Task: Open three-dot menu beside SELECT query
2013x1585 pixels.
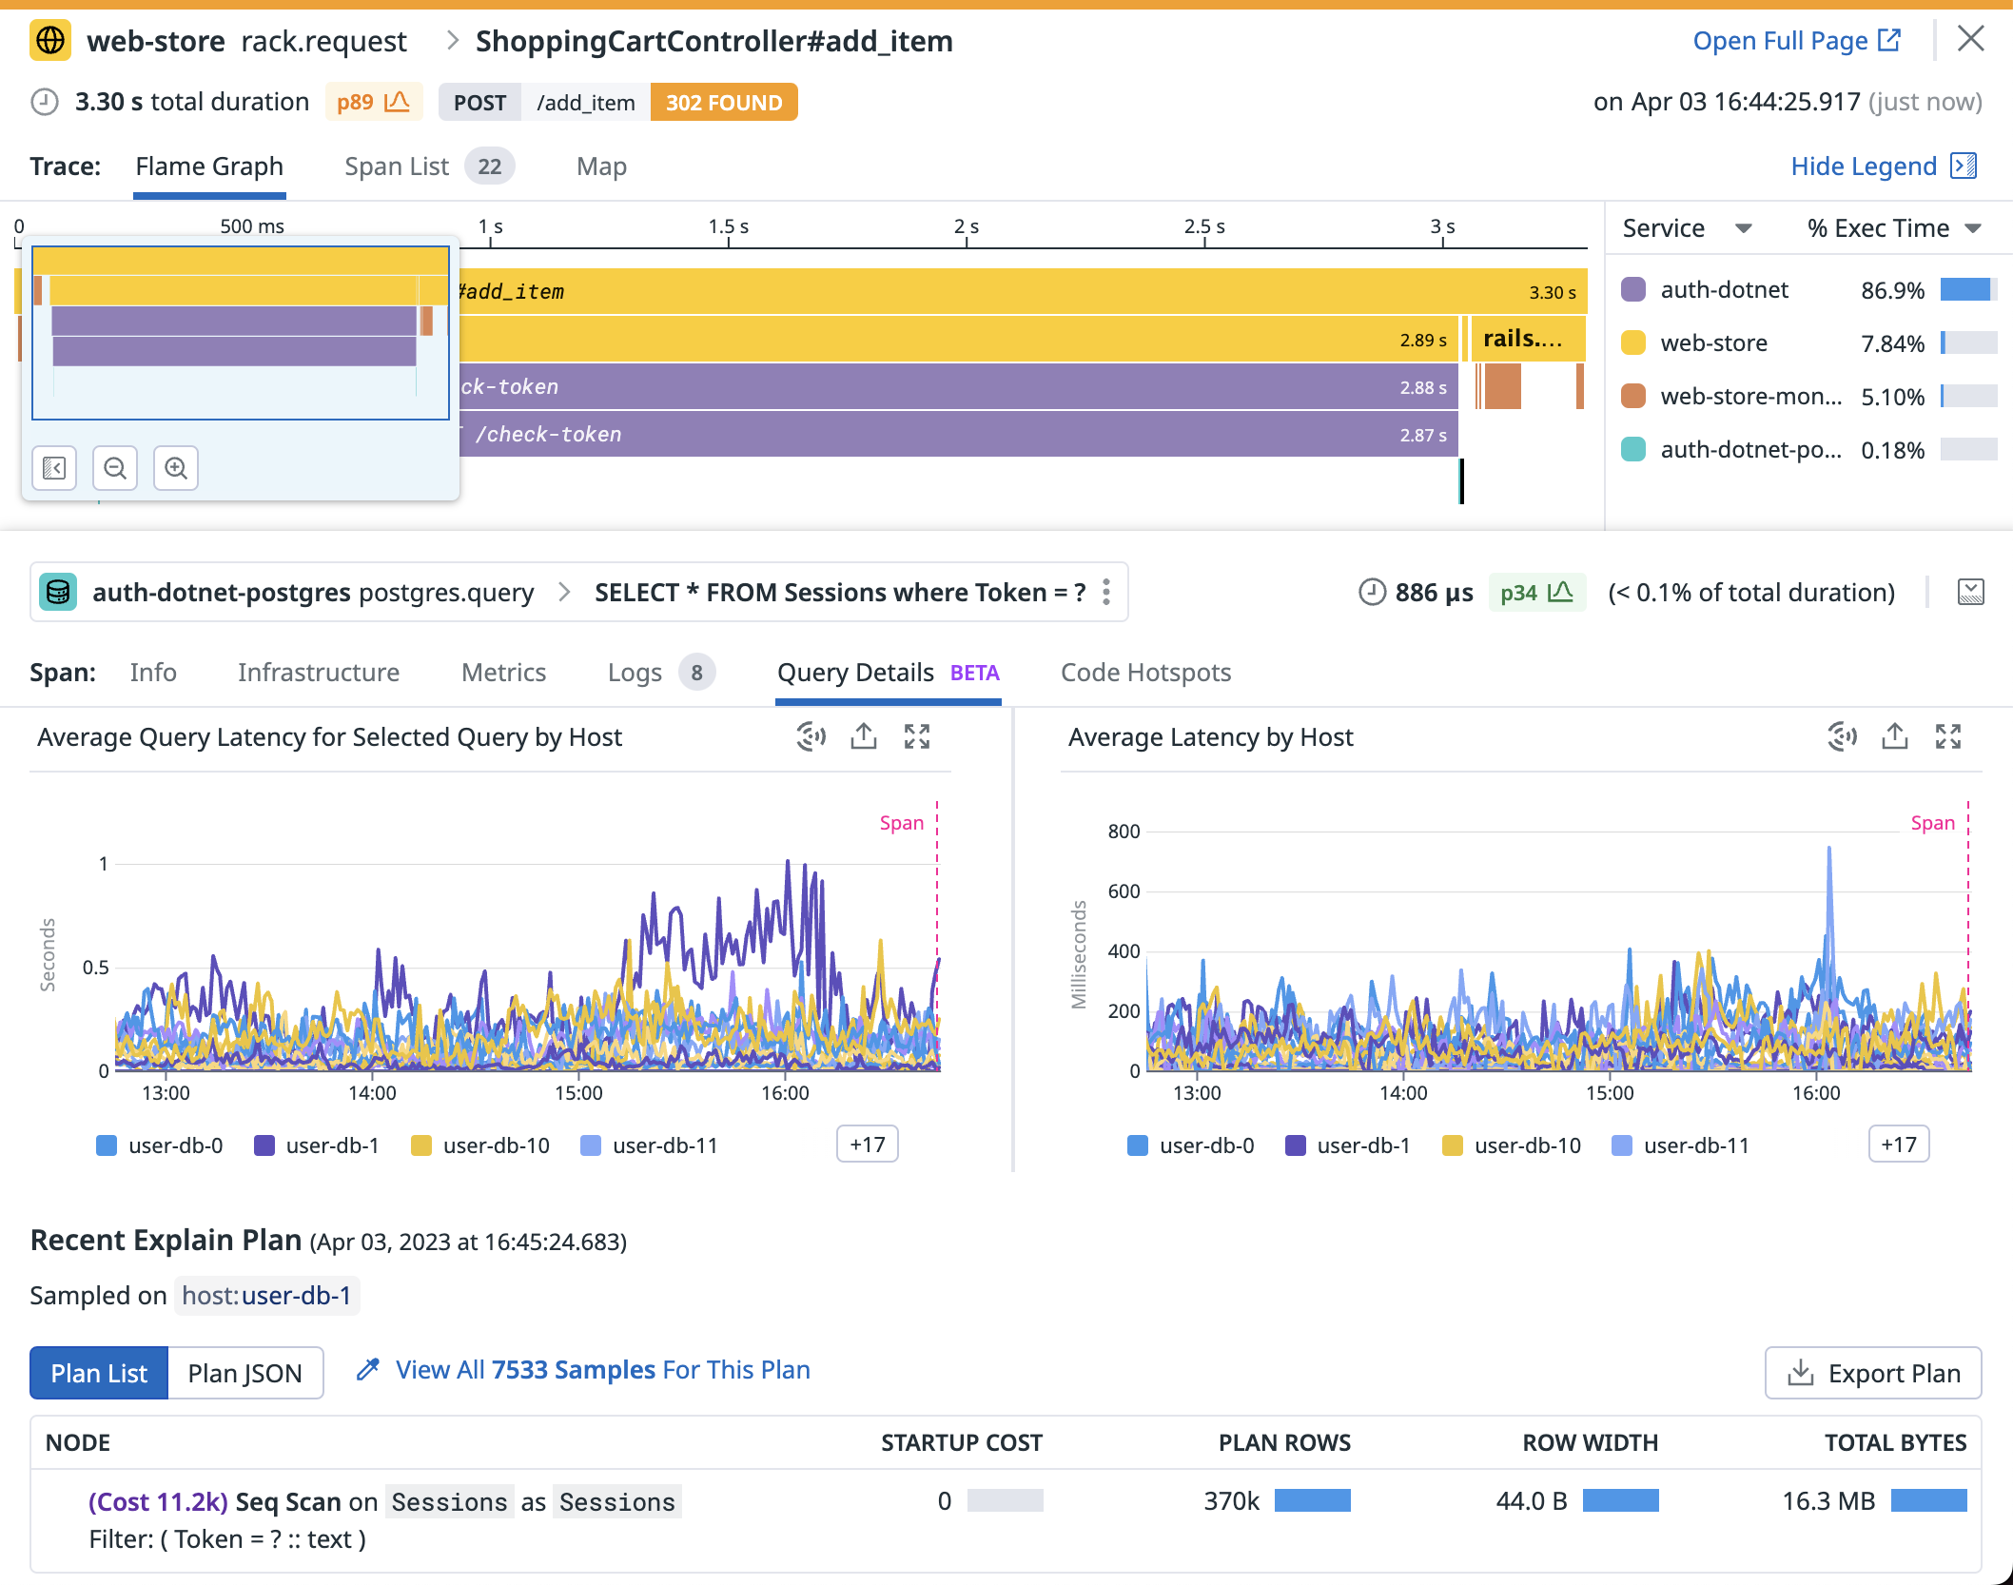Action: click(x=1106, y=592)
